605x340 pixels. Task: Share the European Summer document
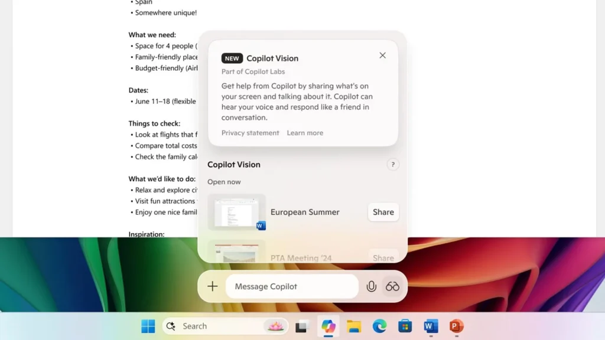[383, 212]
